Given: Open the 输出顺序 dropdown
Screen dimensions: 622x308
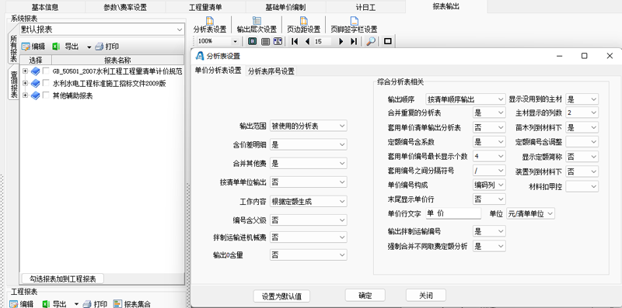Looking at the screenshot, I should click(465, 99).
